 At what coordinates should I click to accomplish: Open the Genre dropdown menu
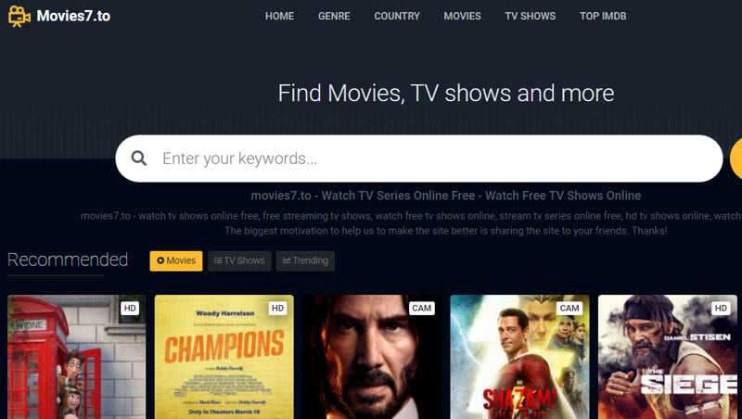click(334, 16)
